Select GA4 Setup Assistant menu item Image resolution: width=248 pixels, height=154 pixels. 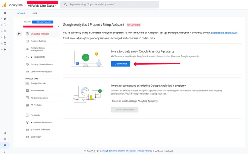pyautogui.click(x=42, y=34)
